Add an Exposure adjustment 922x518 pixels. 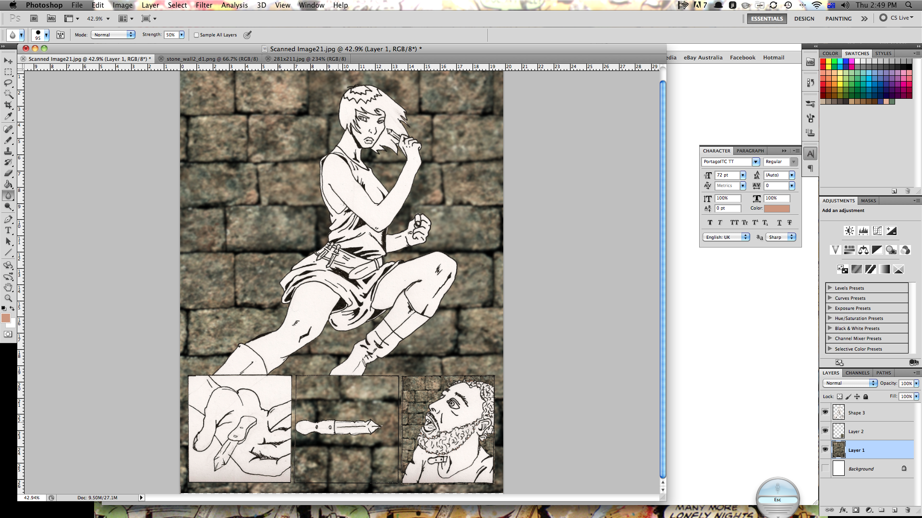point(891,231)
